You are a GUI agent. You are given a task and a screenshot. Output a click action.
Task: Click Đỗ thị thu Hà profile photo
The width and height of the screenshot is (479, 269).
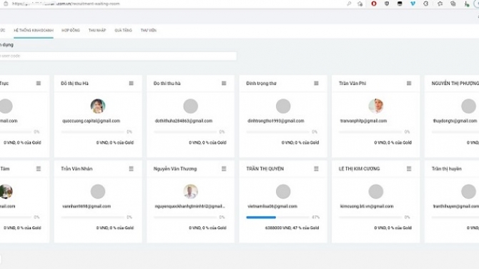(98, 106)
